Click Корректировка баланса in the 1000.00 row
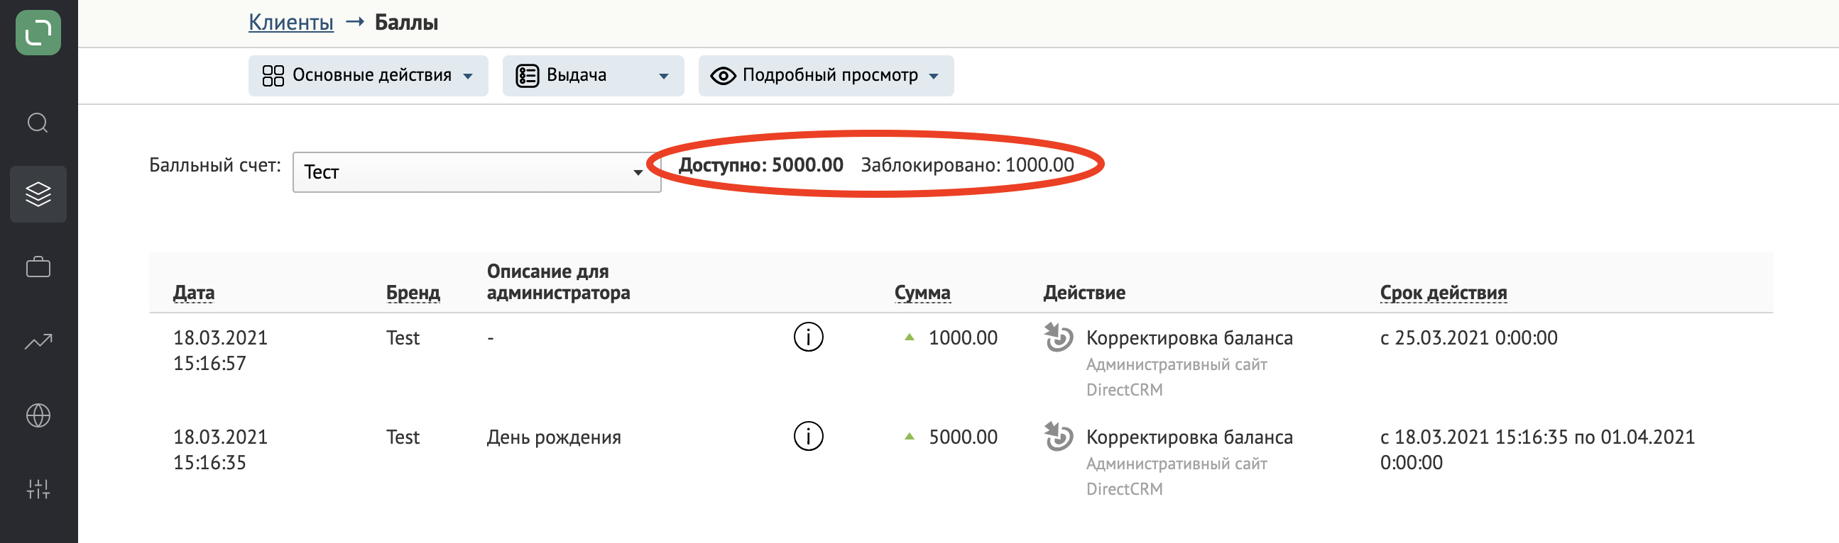Screen dimensions: 1839x543 click(x=1189, y=337)
